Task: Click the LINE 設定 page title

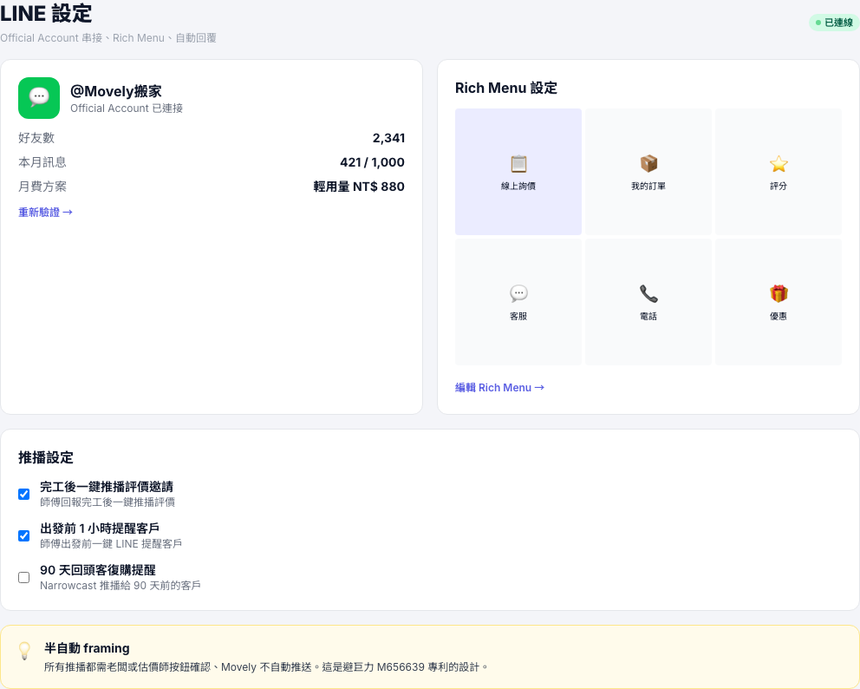Action: pos(46,13)
